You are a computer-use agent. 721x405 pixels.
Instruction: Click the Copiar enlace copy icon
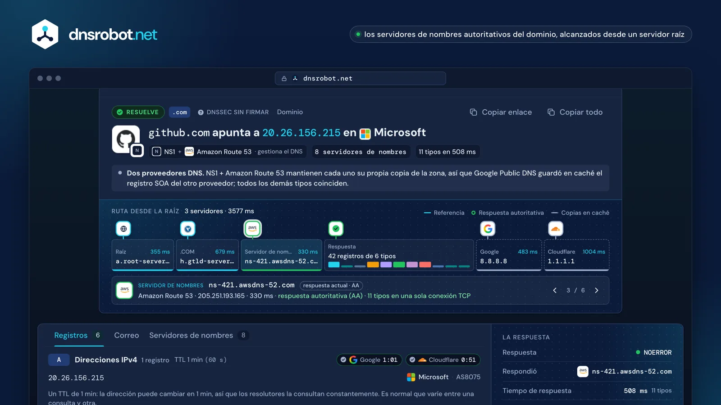click(x=474, y=112)
